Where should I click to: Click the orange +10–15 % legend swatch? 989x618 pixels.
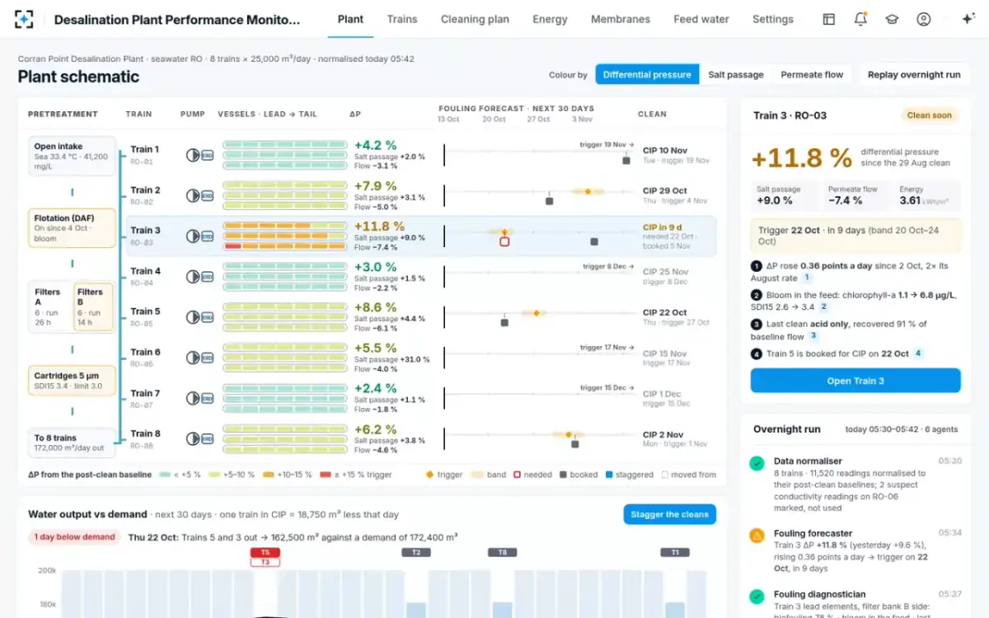(269, 475)
